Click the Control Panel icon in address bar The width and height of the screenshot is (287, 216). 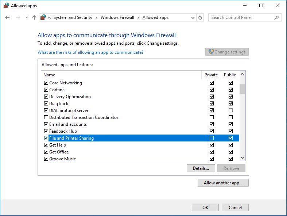[x=43, y=17]
